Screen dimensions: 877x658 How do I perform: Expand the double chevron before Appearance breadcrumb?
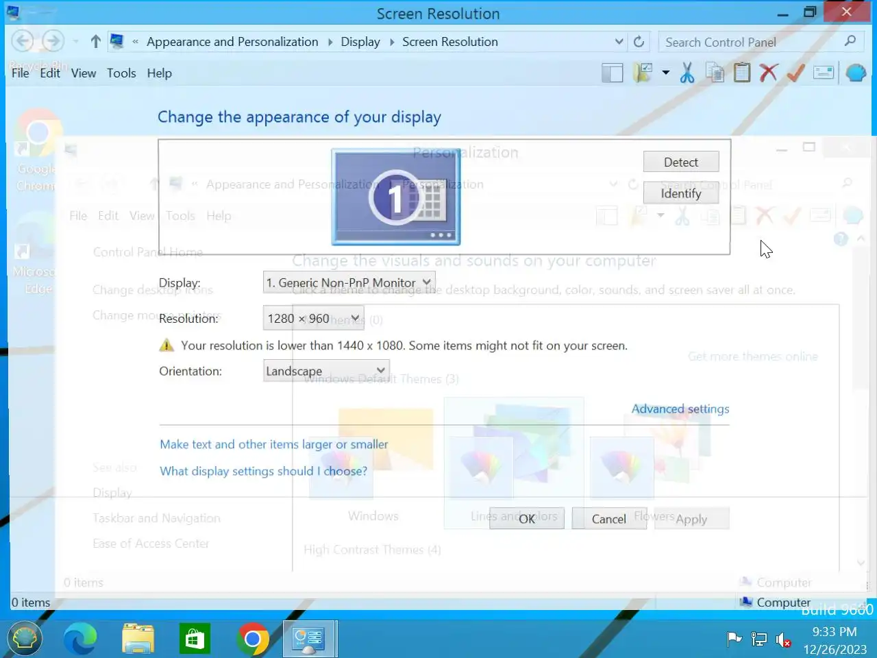click(x=136, y=42)
